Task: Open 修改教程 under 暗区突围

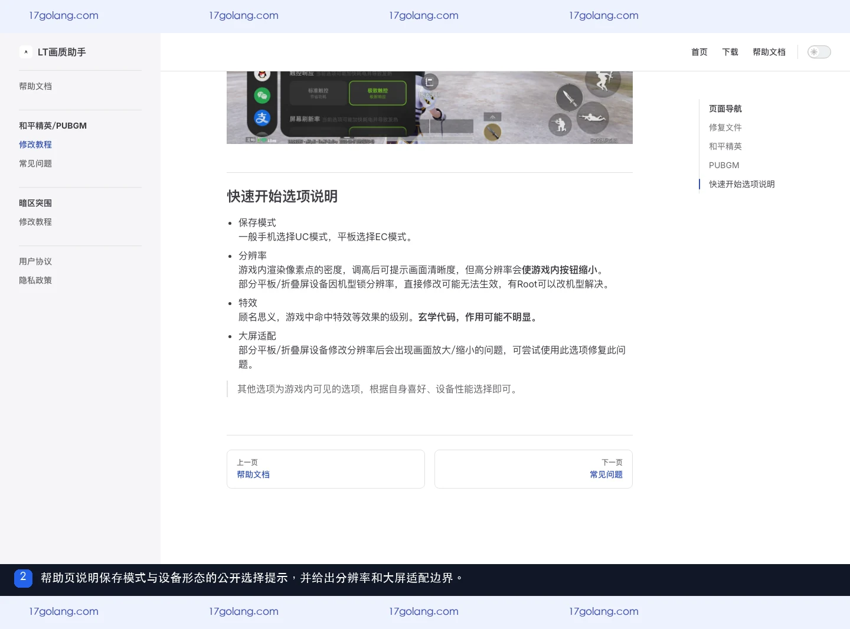Action: (35, 222)
